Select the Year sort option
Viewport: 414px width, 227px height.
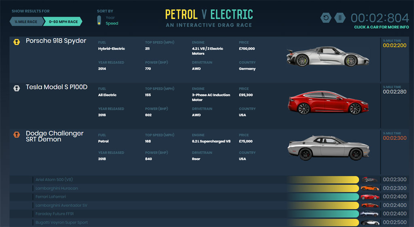(110, 17)
